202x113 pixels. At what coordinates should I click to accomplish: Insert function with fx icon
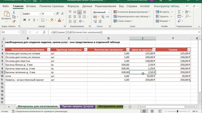[x=44, y=32]
